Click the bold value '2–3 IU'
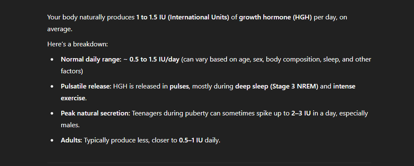Image resolution: width=414 pixels, height=166 pixels. (x=301, y=113)
